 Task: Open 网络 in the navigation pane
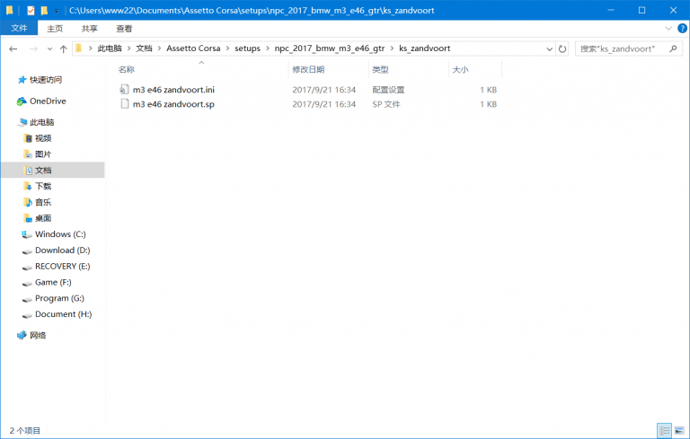click(x=38, y=335)
